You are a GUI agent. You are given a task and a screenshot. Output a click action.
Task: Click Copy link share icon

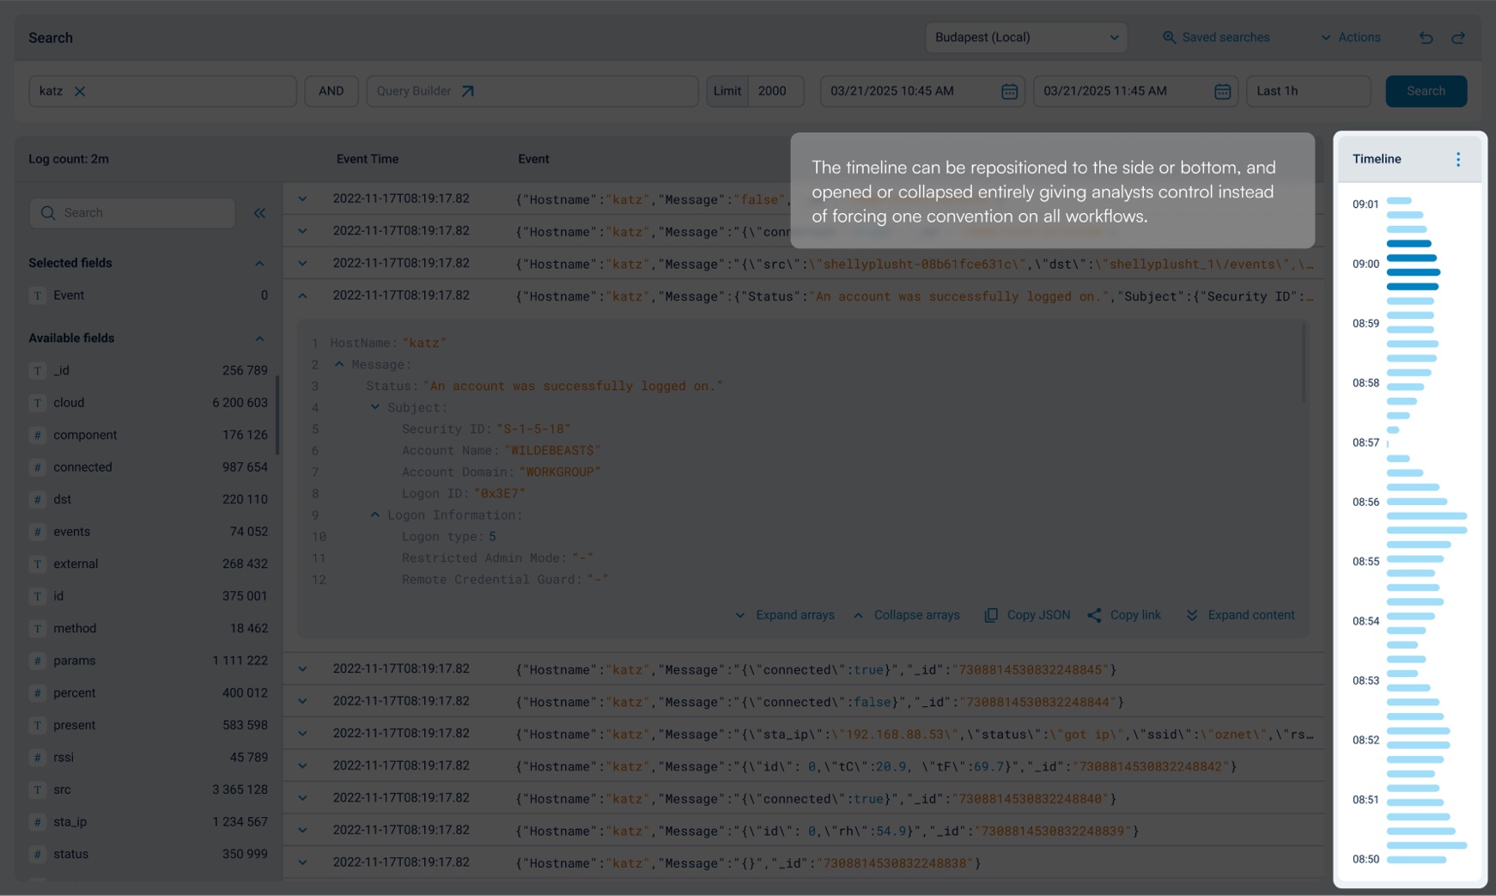tap(1094, 616)
